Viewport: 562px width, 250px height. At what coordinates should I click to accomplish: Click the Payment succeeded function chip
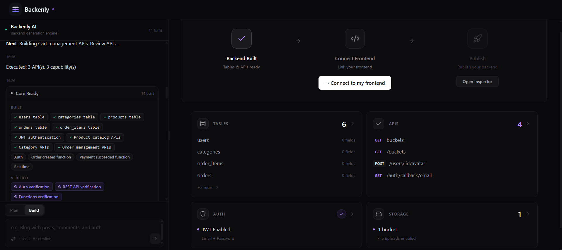[105, 157]
